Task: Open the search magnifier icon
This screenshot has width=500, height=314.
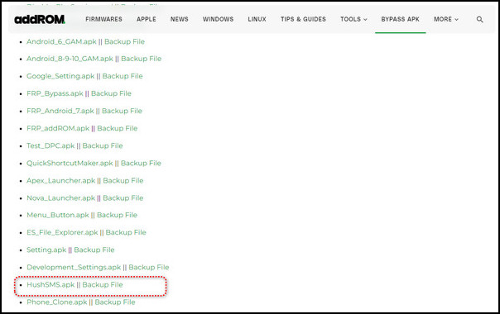Action: coord(479,20)
